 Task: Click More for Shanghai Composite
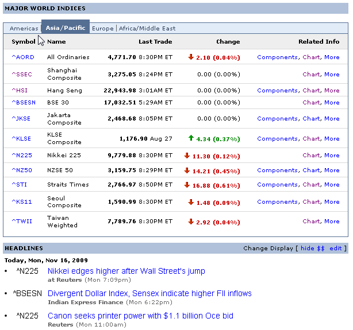click(332, 75)
